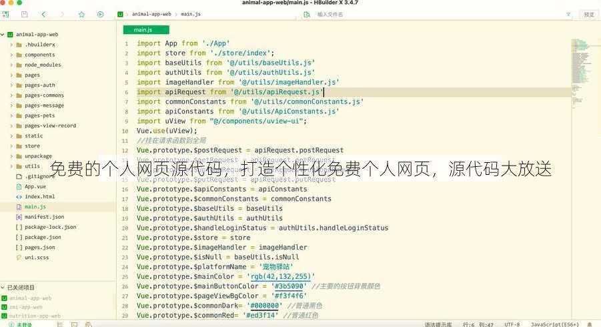Viewport: 601px width, 327px height.
Task: Select the unpackage folder in tree
Action: (38, 156)
